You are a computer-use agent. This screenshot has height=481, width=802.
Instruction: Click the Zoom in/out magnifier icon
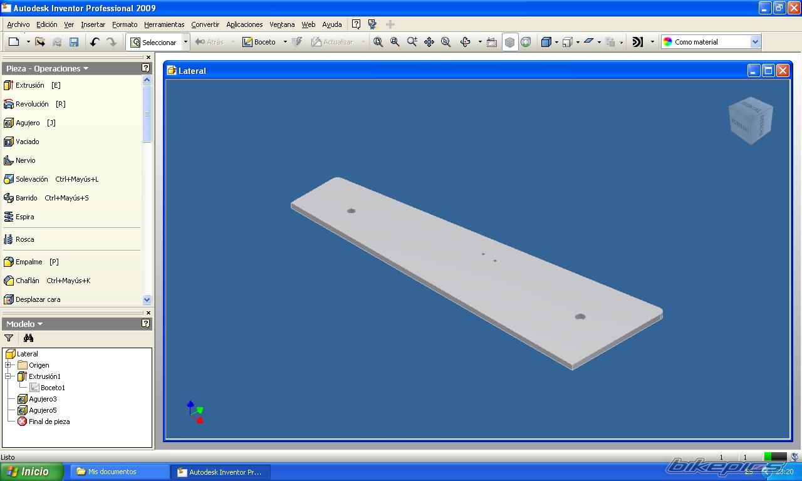pyautogui.click(x=412, y=42)
